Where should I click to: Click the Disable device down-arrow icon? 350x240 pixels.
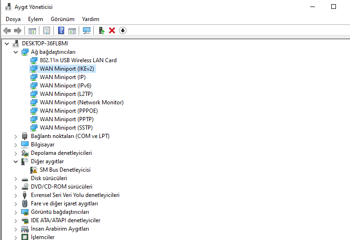pos(123,30)
